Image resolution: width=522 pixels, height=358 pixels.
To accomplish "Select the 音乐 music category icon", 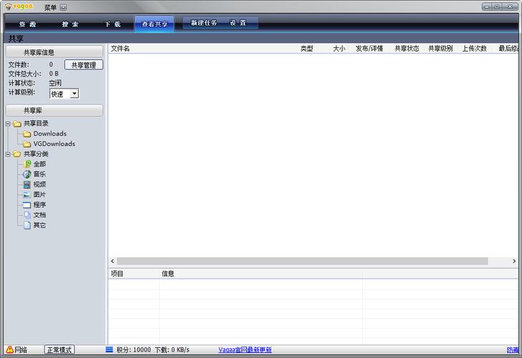I will pyautogui.click(x=27, y=174).
